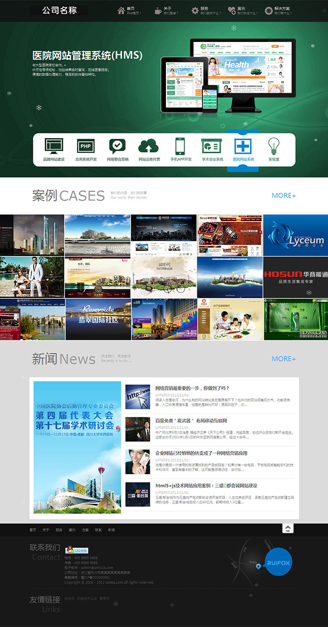Screen dimensions: 328x627
Task: Click 服务 in footer menu
Action: (x=59, y=530)
